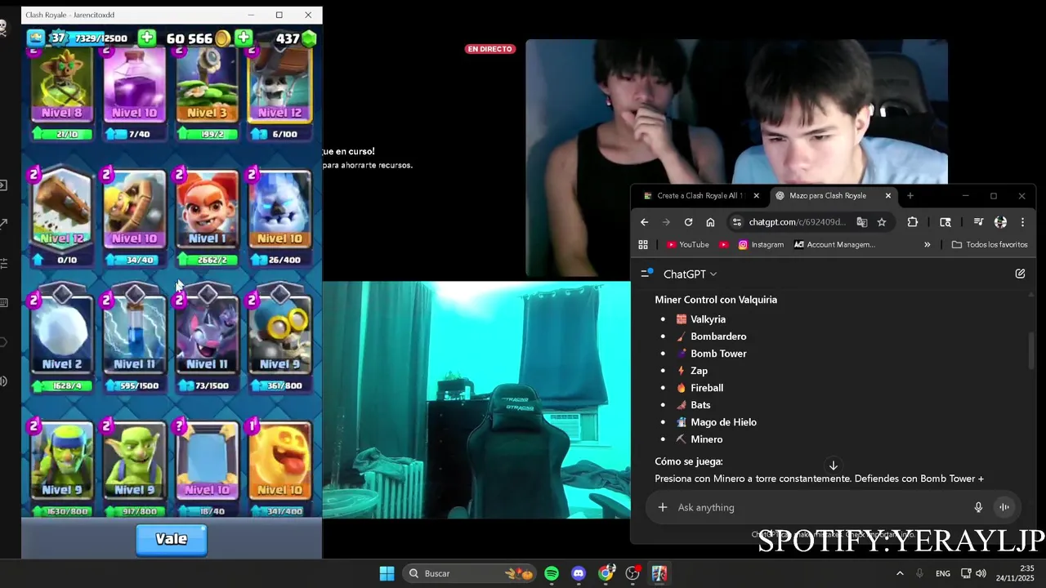
Task: Open a new Chrome tab
Action: point(910,196)
